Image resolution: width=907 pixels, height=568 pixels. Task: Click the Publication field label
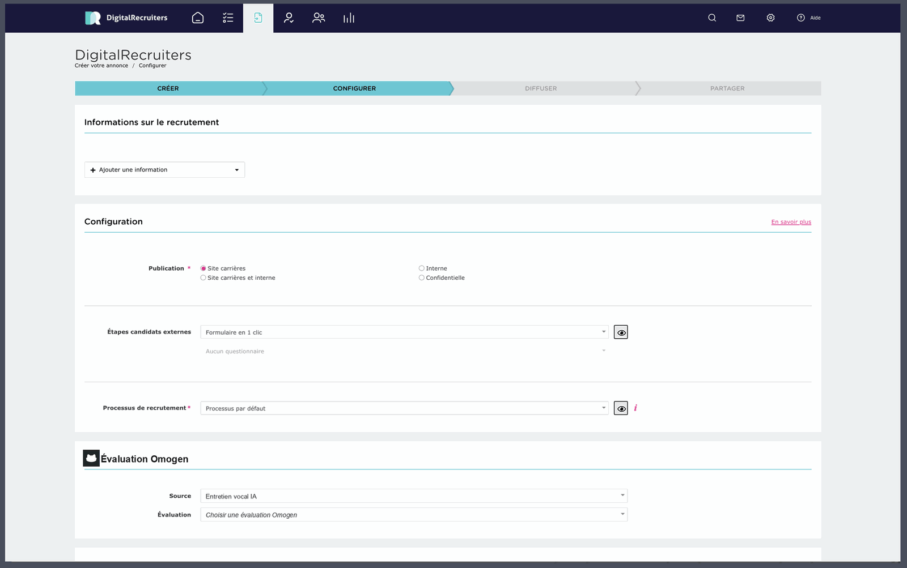coord(166,268)
